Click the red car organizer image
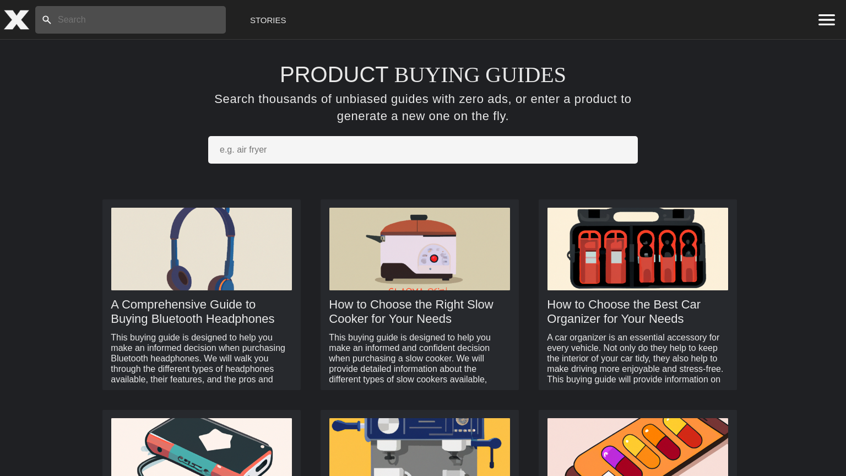Image resolution: width=846 pixels, height=476 pixels. click(637, 248)
